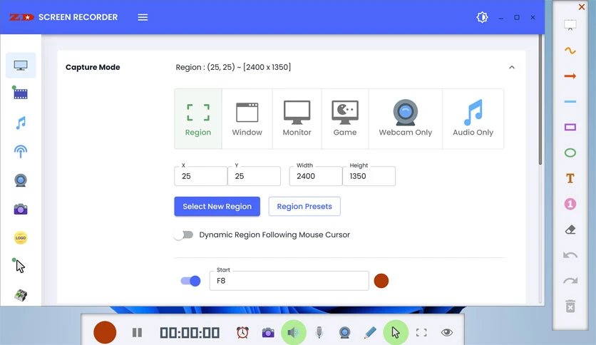The image size is (596, 345).
Task: Click the X coordinate field
Action: pyautogui.click(x=201, y=176)
